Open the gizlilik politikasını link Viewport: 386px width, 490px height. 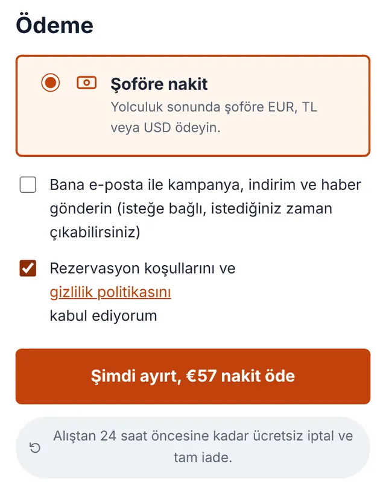[110, 292]
